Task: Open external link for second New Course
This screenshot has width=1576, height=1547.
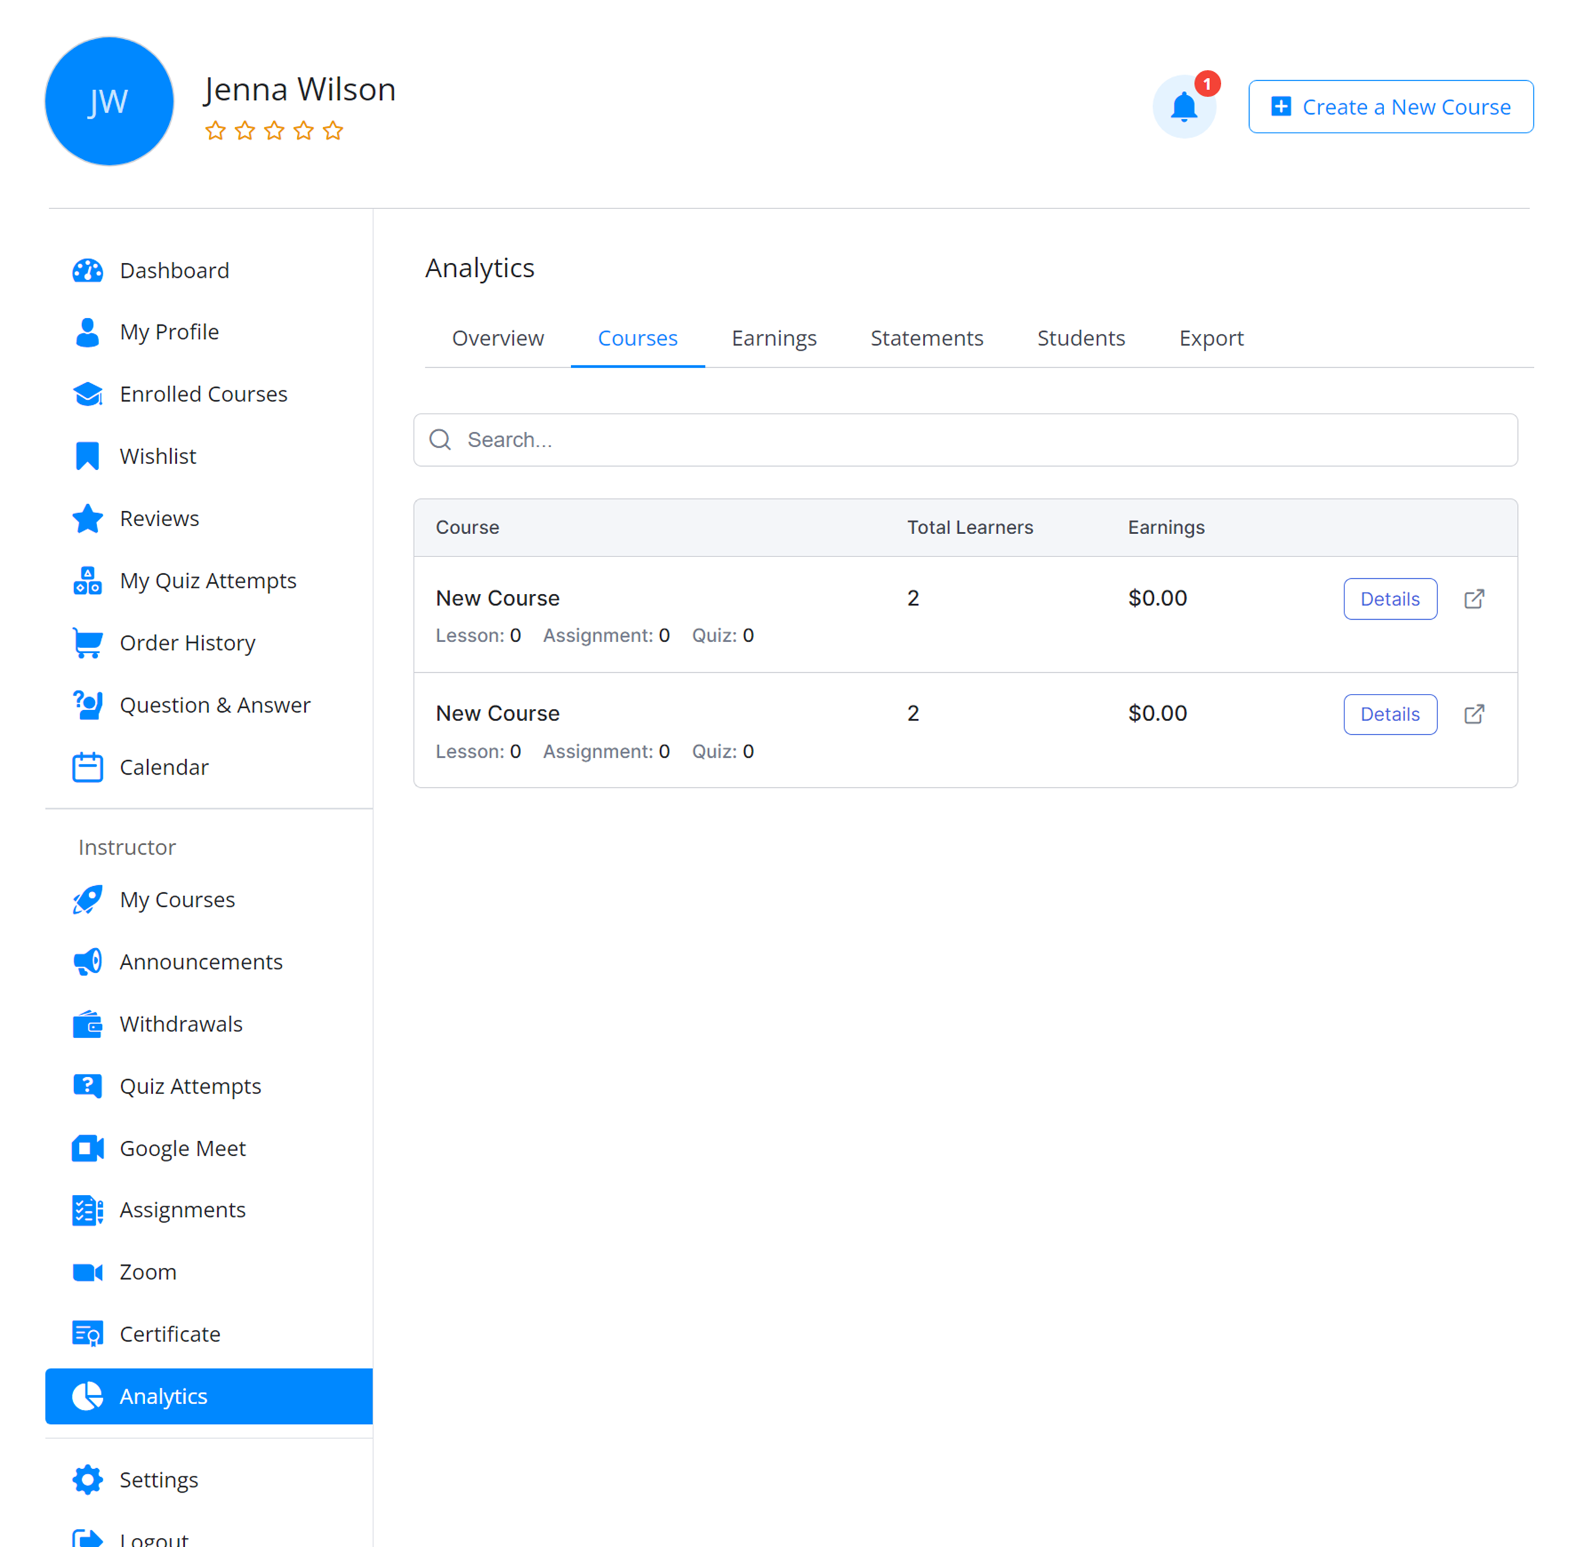Action: tap(1473, 714)
